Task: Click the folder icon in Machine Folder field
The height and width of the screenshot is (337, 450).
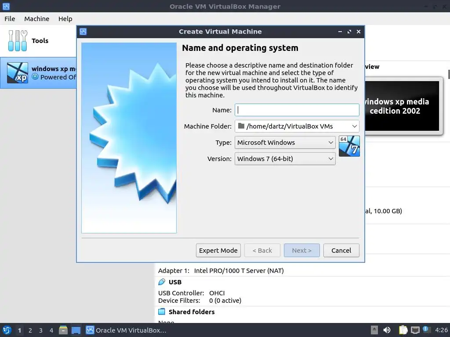Action: pyautogui.click(x=241, y=126)
